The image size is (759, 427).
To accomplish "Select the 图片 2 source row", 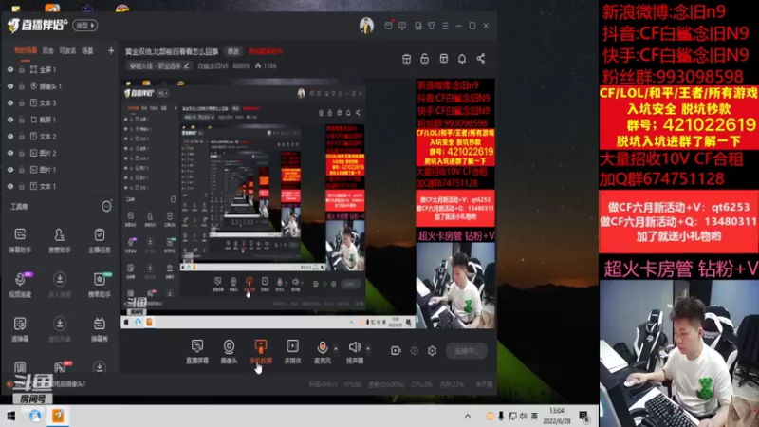I will click(60, 153).
